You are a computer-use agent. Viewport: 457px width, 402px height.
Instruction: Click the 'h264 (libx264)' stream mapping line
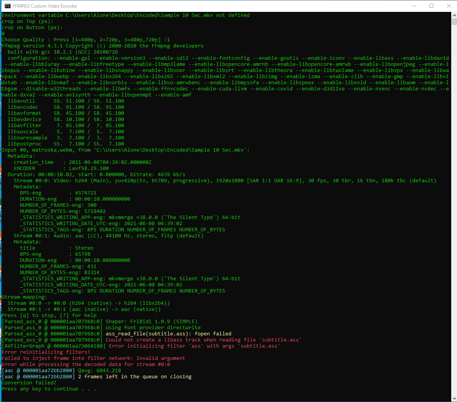[89, 303]
